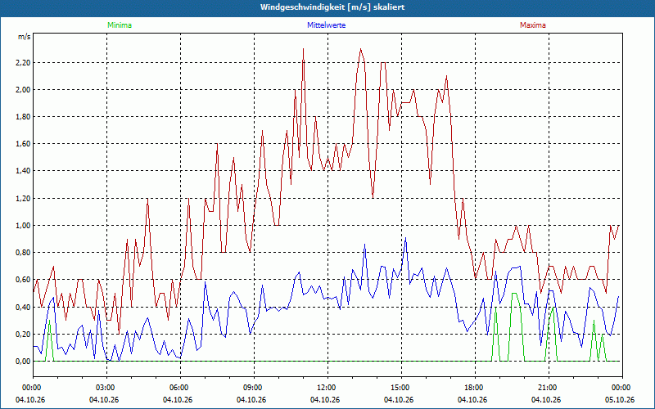Click the 05.10.26 date label
Viewport: 655px width, 409px height.
coord(620,399)
